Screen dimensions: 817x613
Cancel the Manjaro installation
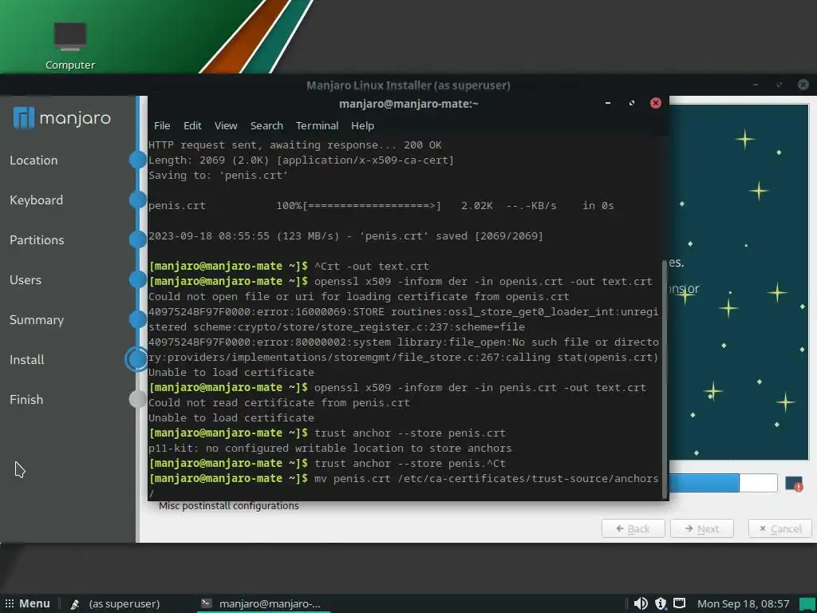coord(780,528)
